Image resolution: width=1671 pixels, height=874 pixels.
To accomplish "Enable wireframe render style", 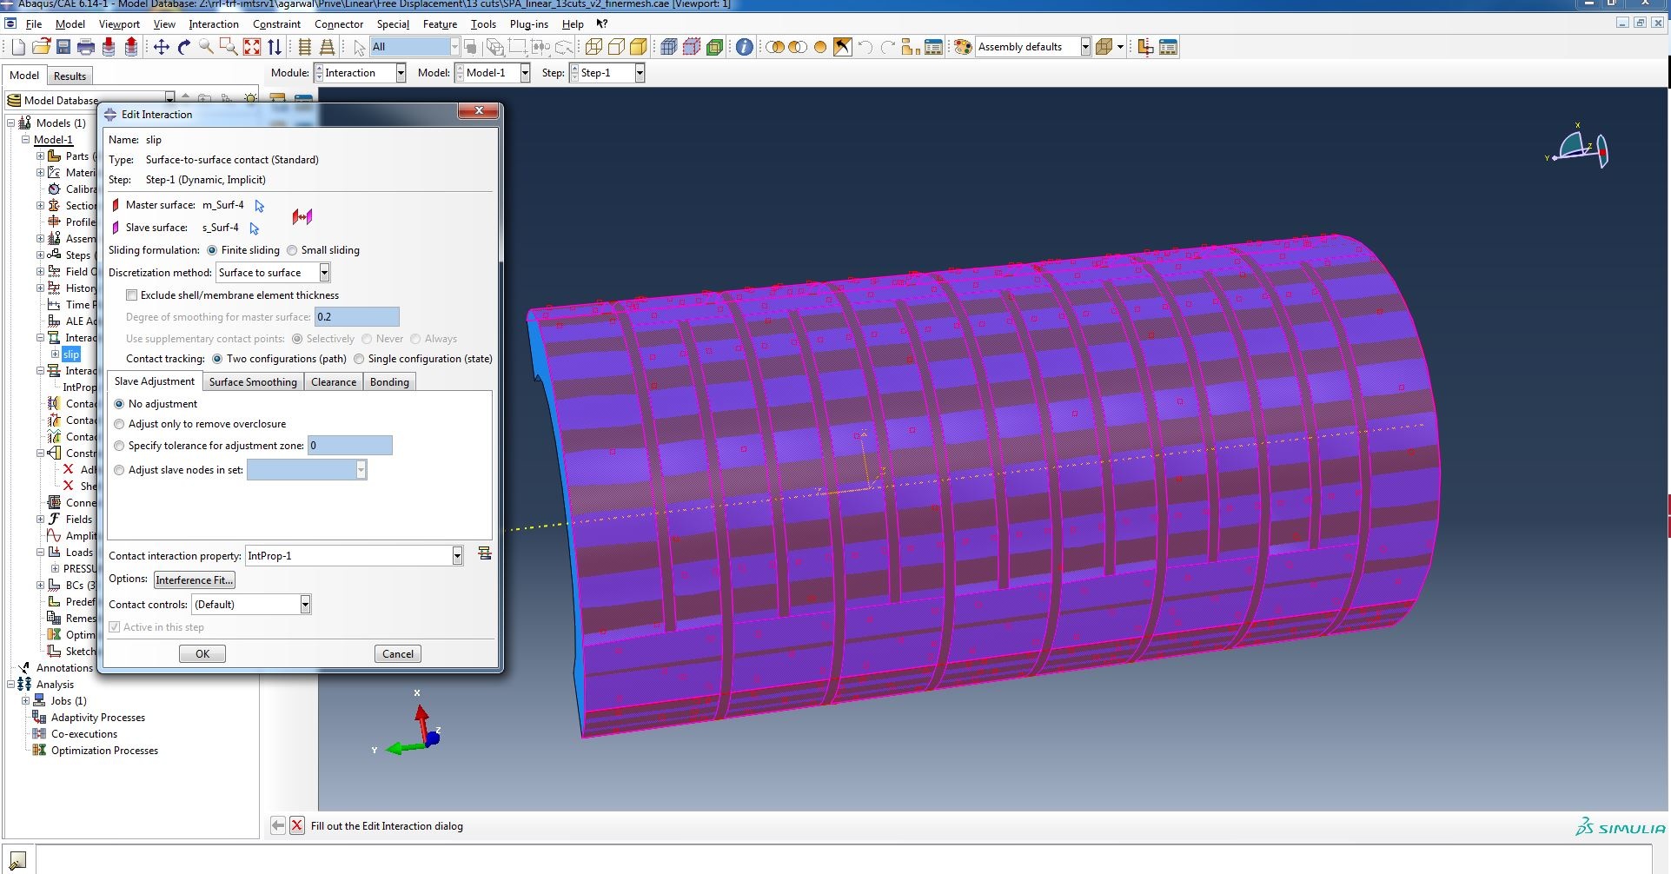I will pos(593,47).
